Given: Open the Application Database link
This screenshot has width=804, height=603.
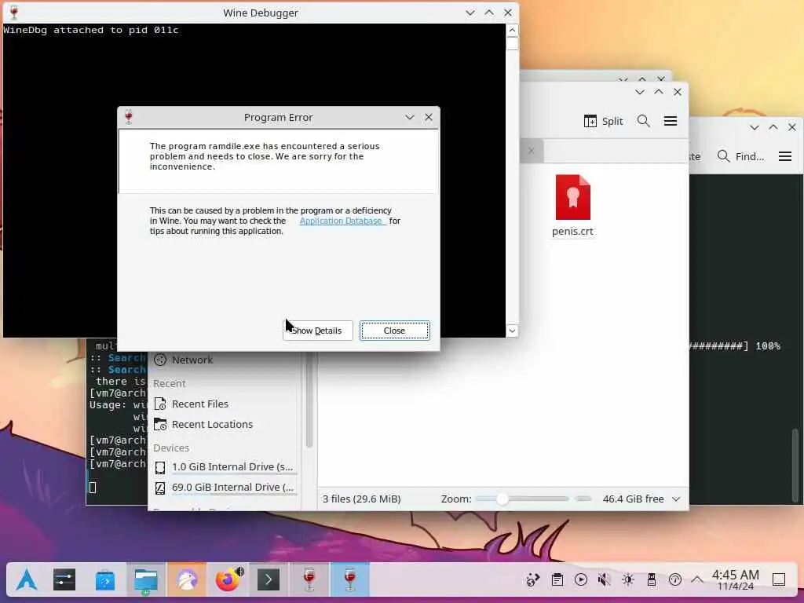Looking at the screenshot, I should 341,221.
